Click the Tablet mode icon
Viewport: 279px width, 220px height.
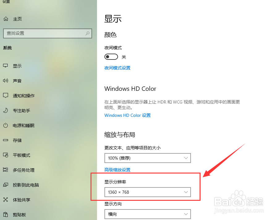[x=6, y=155]
